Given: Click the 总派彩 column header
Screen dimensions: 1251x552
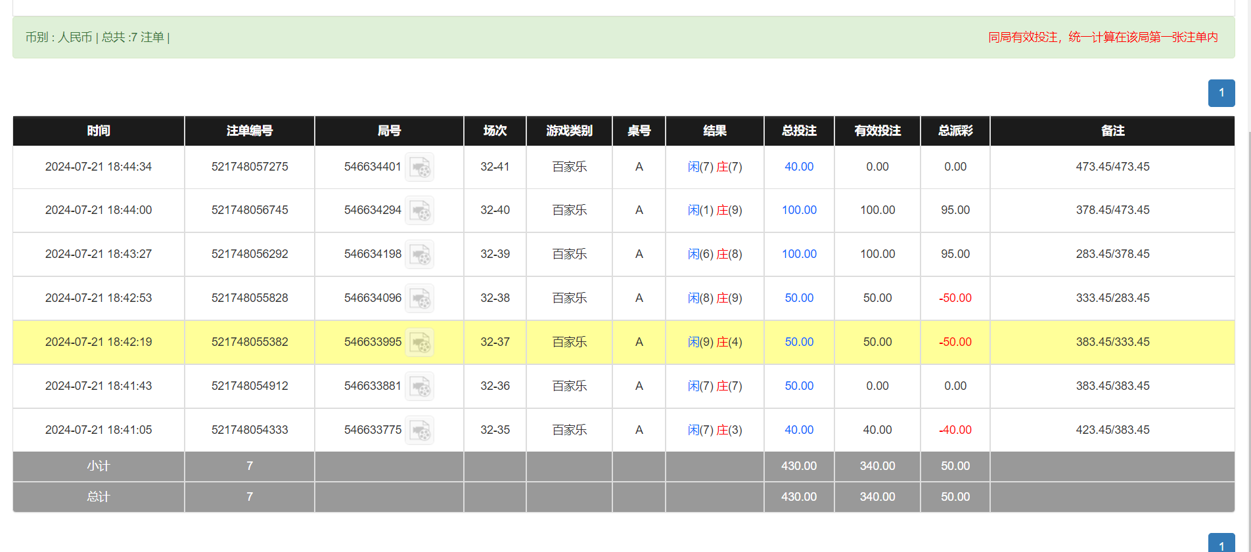Looking at the screenshot, I should pos(955,131).
